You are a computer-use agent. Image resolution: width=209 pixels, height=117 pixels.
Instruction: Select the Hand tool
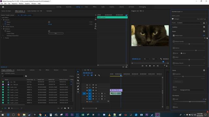tap(78, 89)
